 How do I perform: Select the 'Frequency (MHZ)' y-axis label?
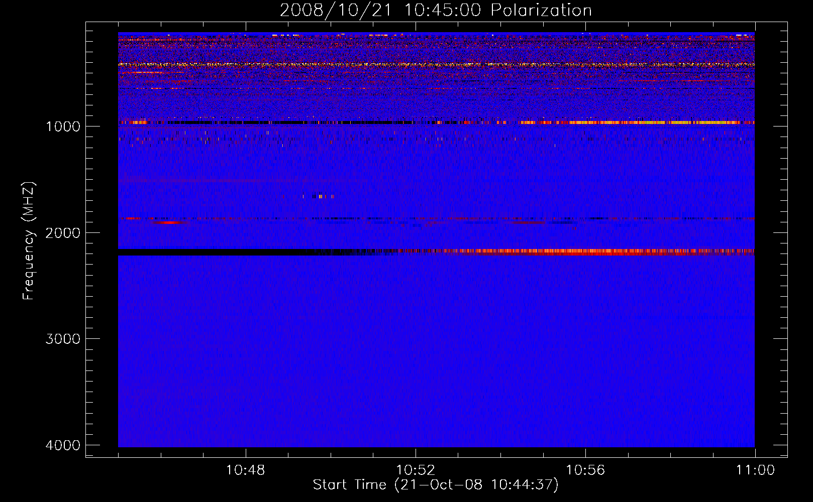(x=29, y=241)
